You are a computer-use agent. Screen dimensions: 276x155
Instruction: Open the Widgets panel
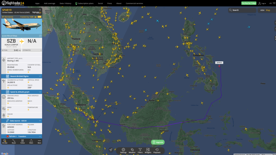[148, 151]
